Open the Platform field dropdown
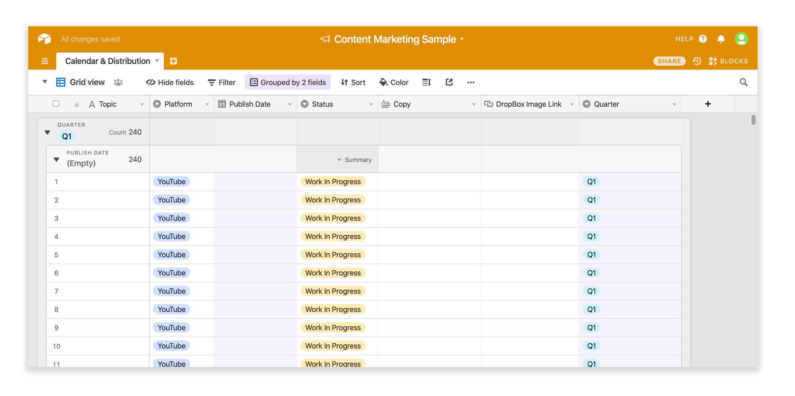 coord(207,105)
